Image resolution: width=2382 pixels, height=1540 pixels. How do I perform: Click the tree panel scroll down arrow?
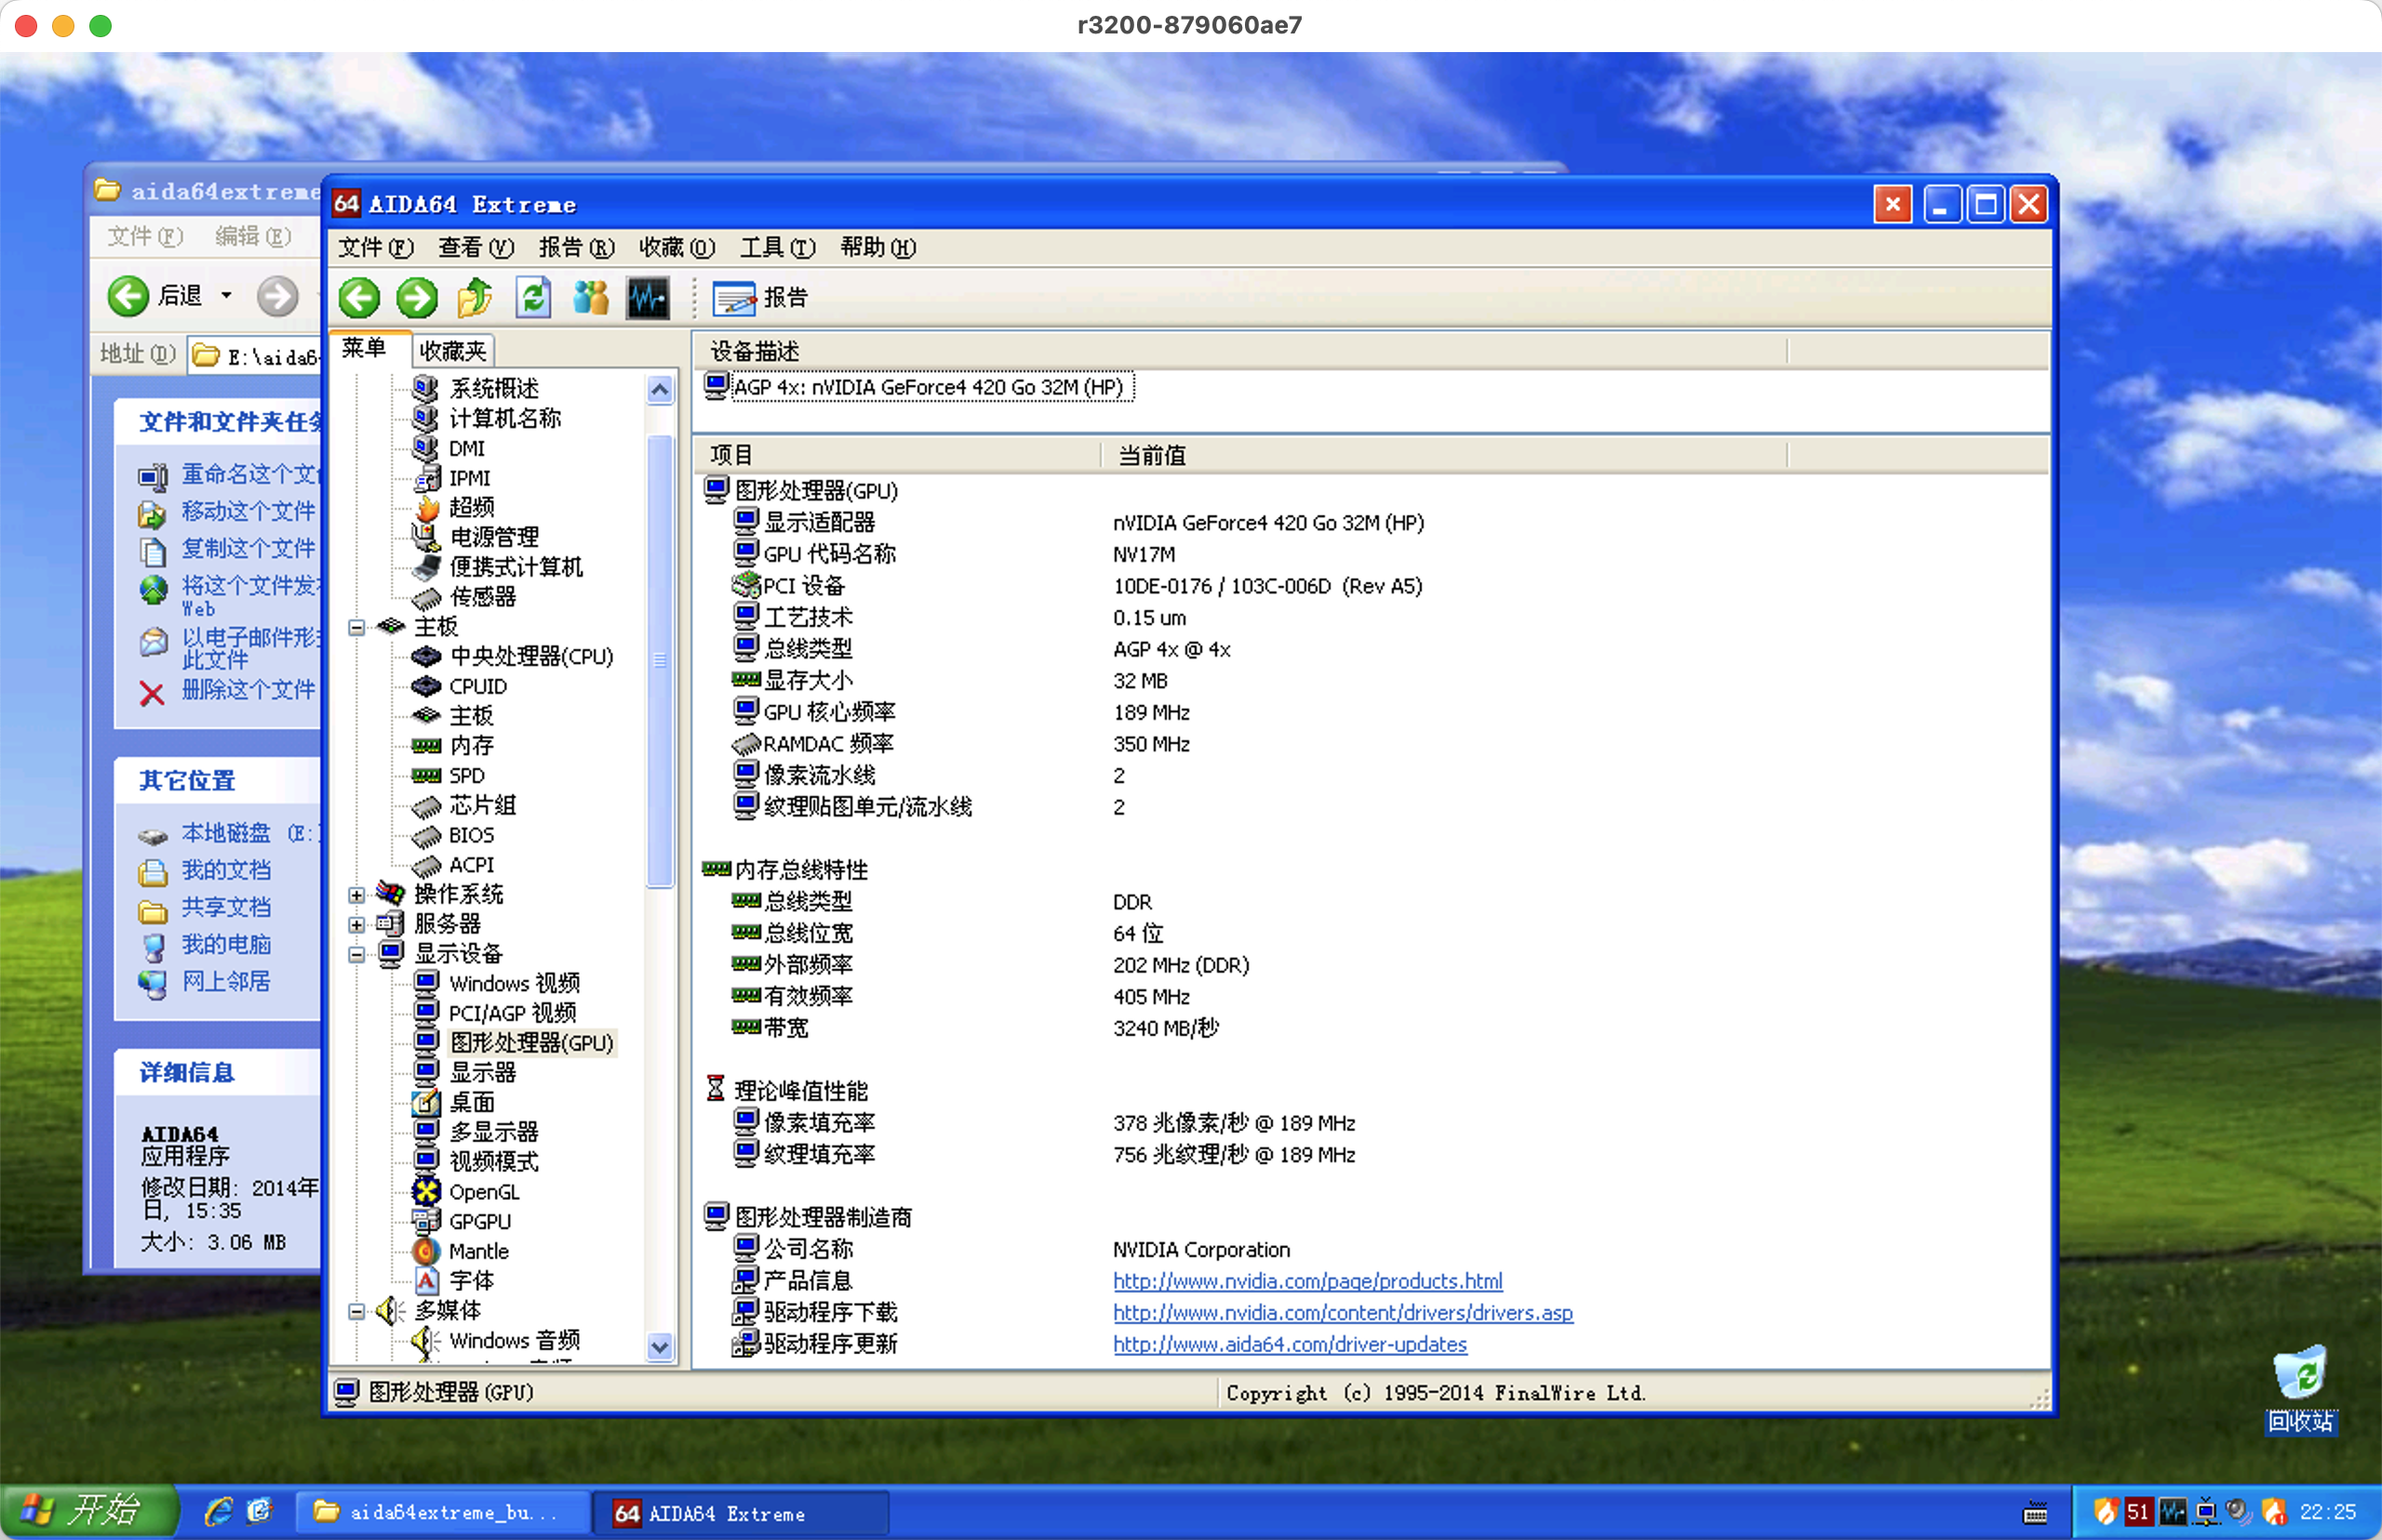[x=660, y=1347]
